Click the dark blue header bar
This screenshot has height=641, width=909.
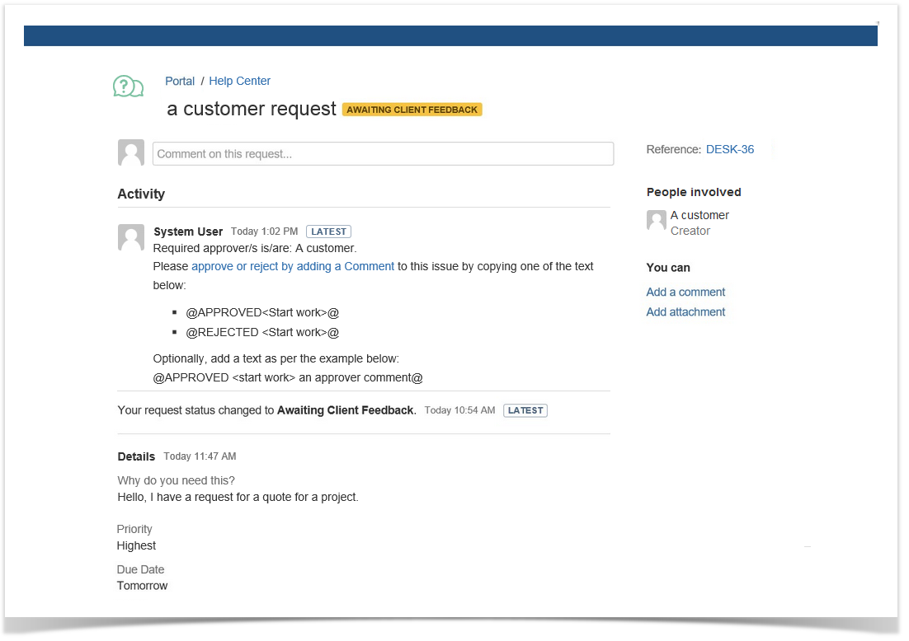click(450, 35)
